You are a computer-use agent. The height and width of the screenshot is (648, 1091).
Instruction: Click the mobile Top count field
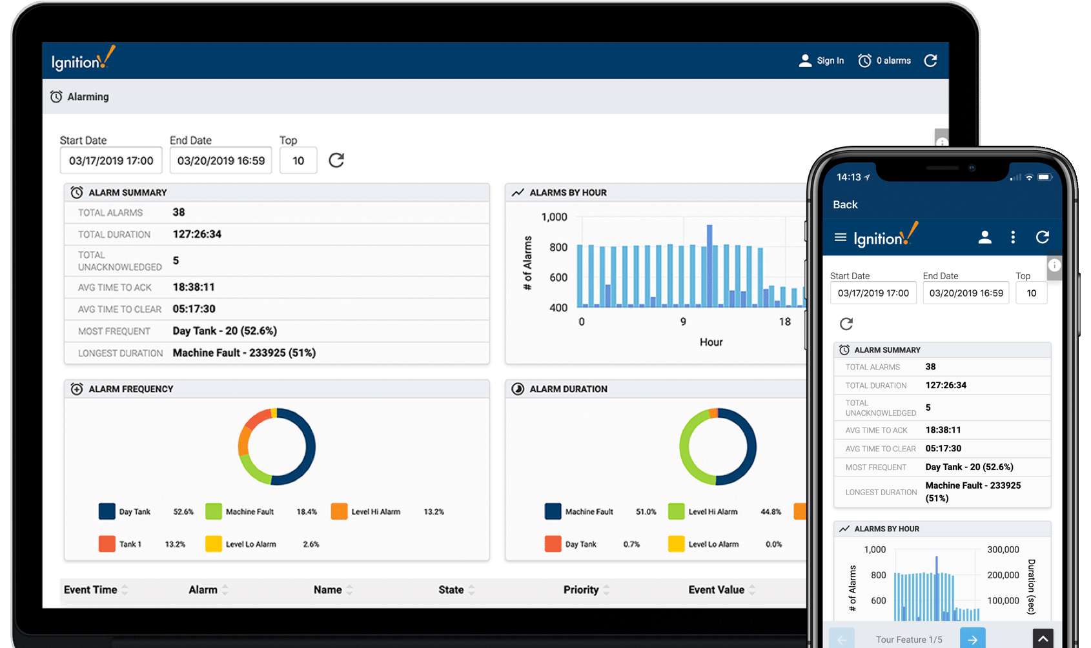[1031, 293]
